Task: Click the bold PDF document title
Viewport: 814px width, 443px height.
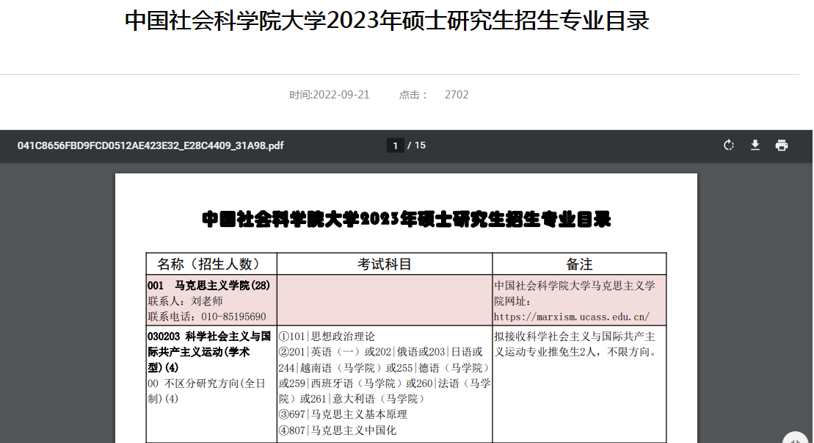Action: click(406, 219)
